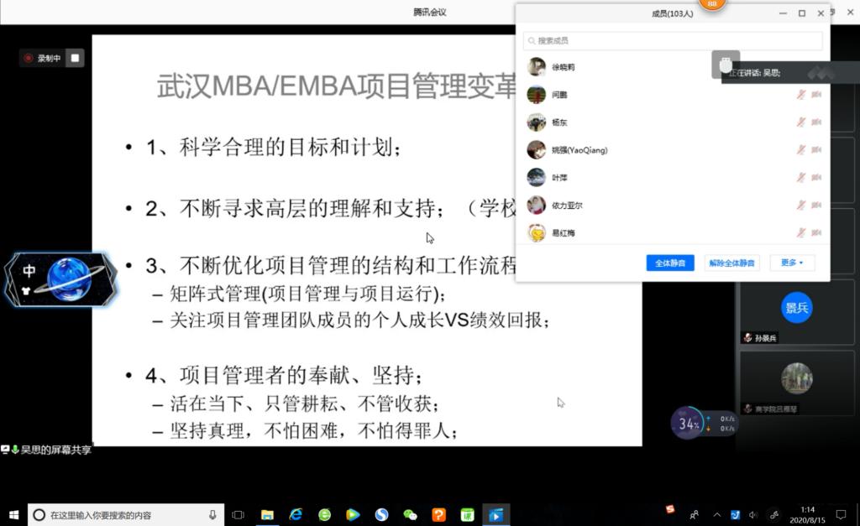The image size is (860, 526).
Task: Click the 搜索成员 search field
Action: coord(673,40)
